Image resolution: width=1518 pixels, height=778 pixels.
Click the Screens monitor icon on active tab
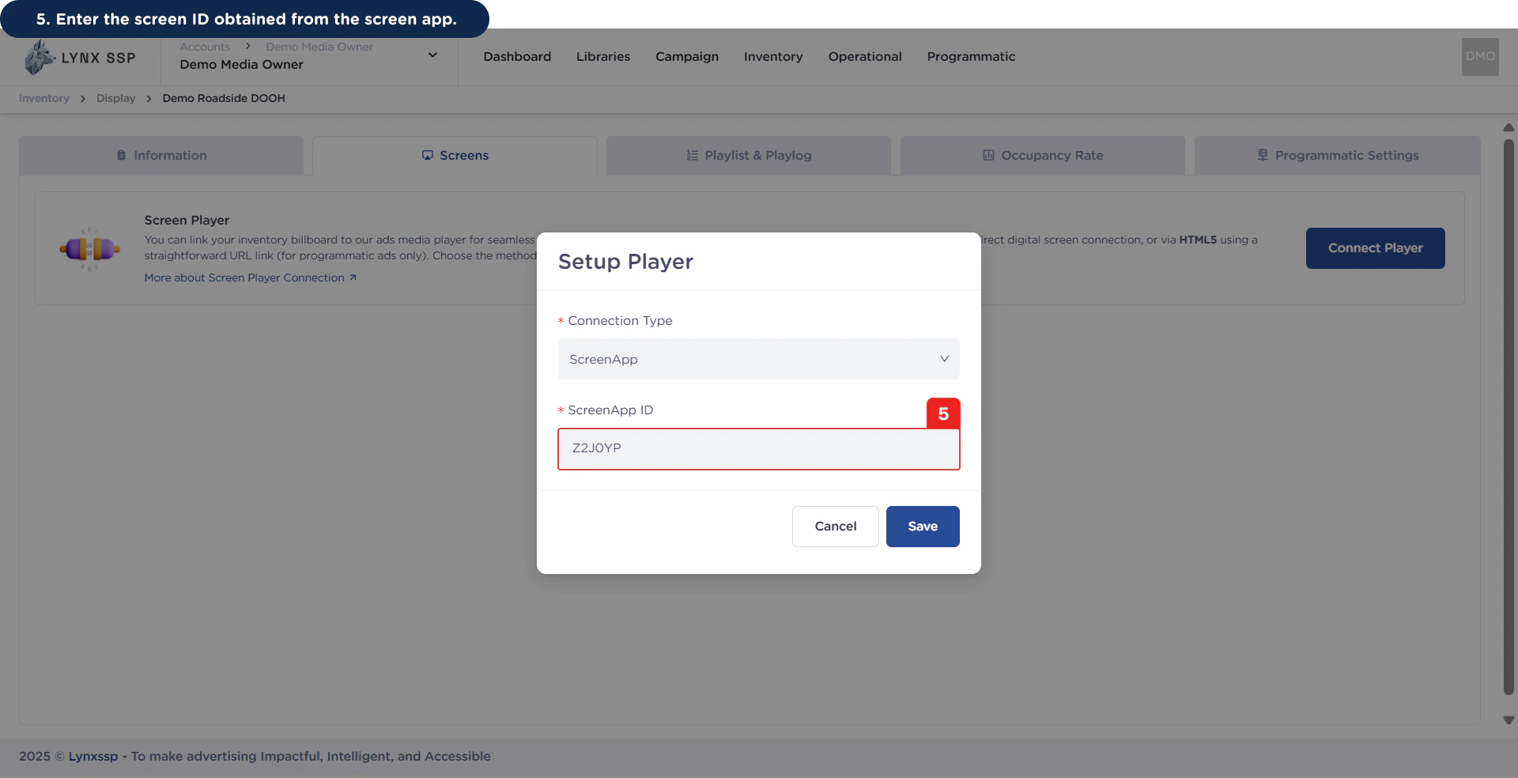coord(427,155)
